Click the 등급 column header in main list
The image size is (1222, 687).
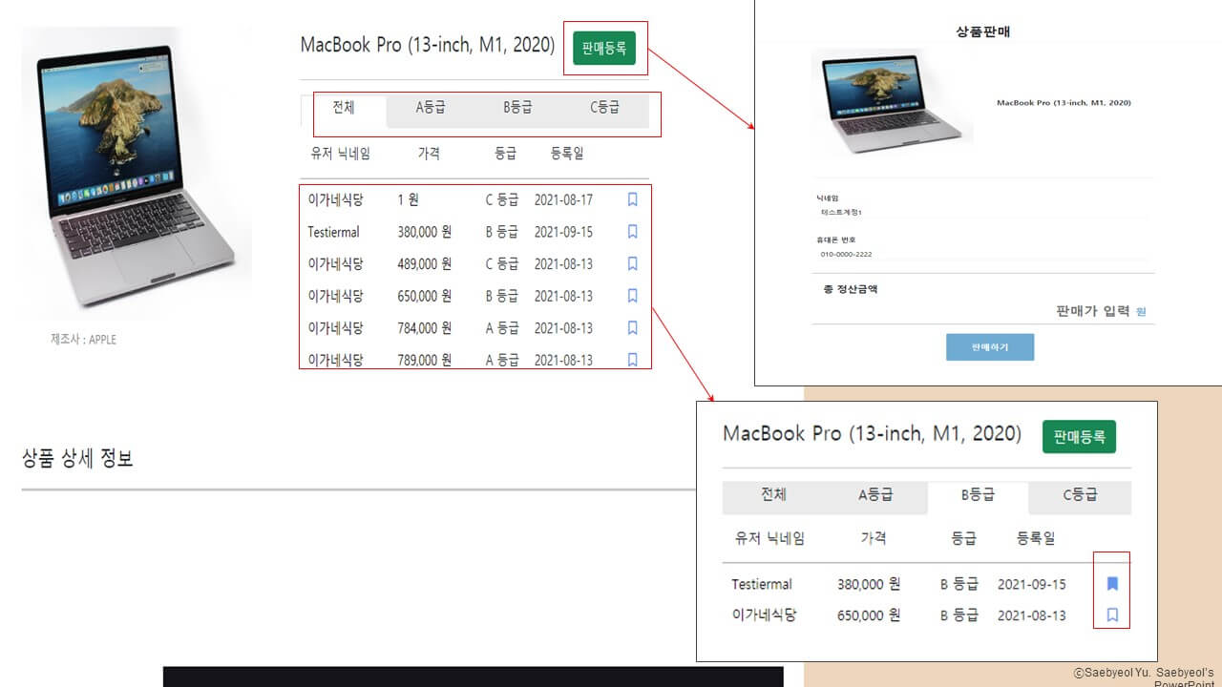tap(506, 154)
